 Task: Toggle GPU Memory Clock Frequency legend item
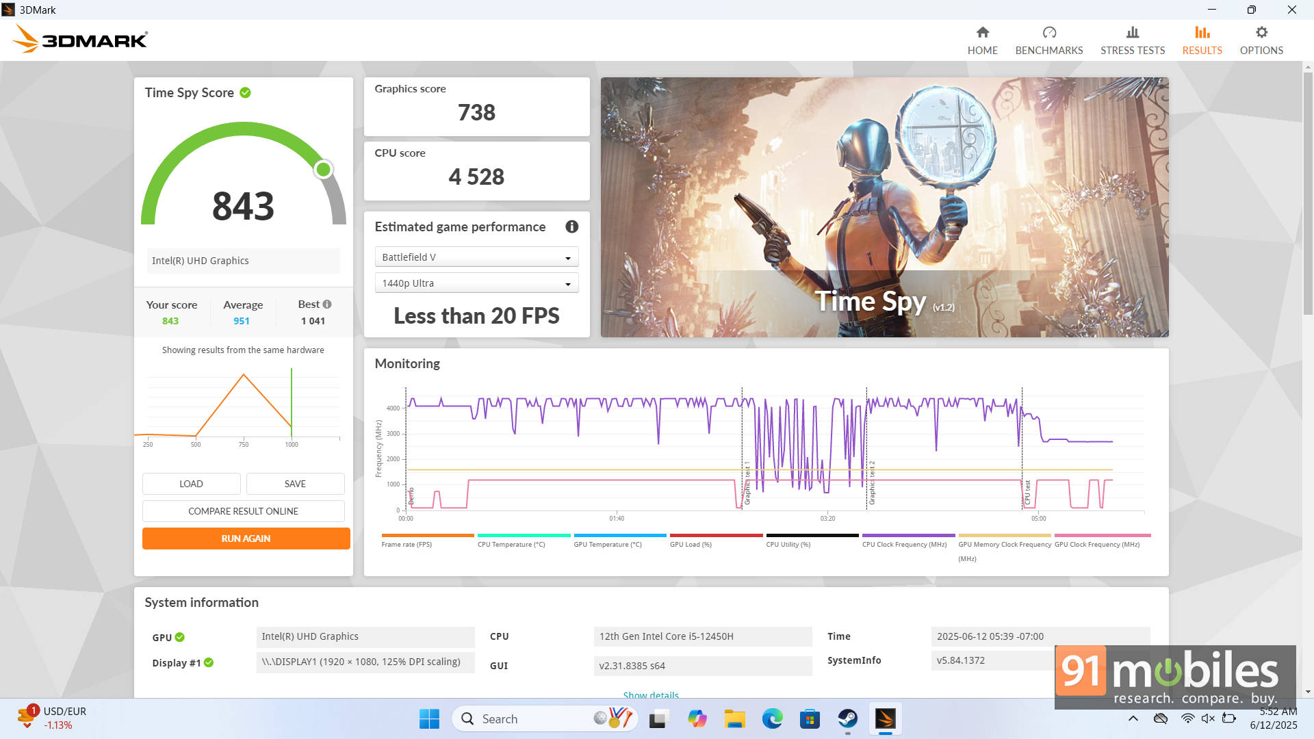(x=1004, y=547)
